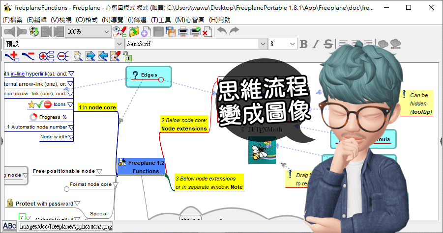Open the (N)導覽 menu
Viewport: 443px width, 233px height.
[x=113, y=20]
